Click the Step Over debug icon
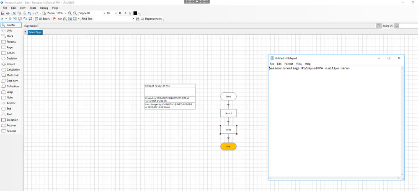 pos(20,19)
